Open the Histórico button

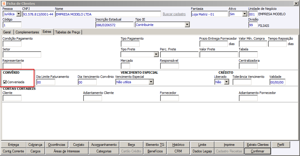click(x=178, y=145)
